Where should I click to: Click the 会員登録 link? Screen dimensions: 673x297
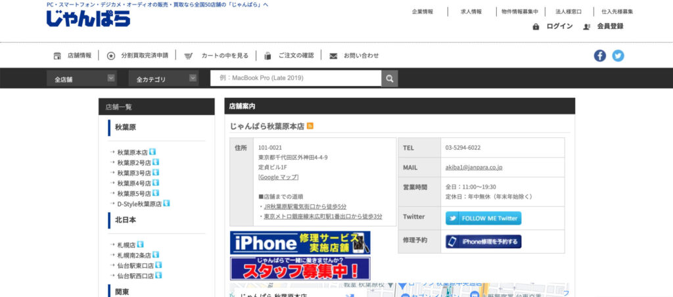click(x=610, y=26)
